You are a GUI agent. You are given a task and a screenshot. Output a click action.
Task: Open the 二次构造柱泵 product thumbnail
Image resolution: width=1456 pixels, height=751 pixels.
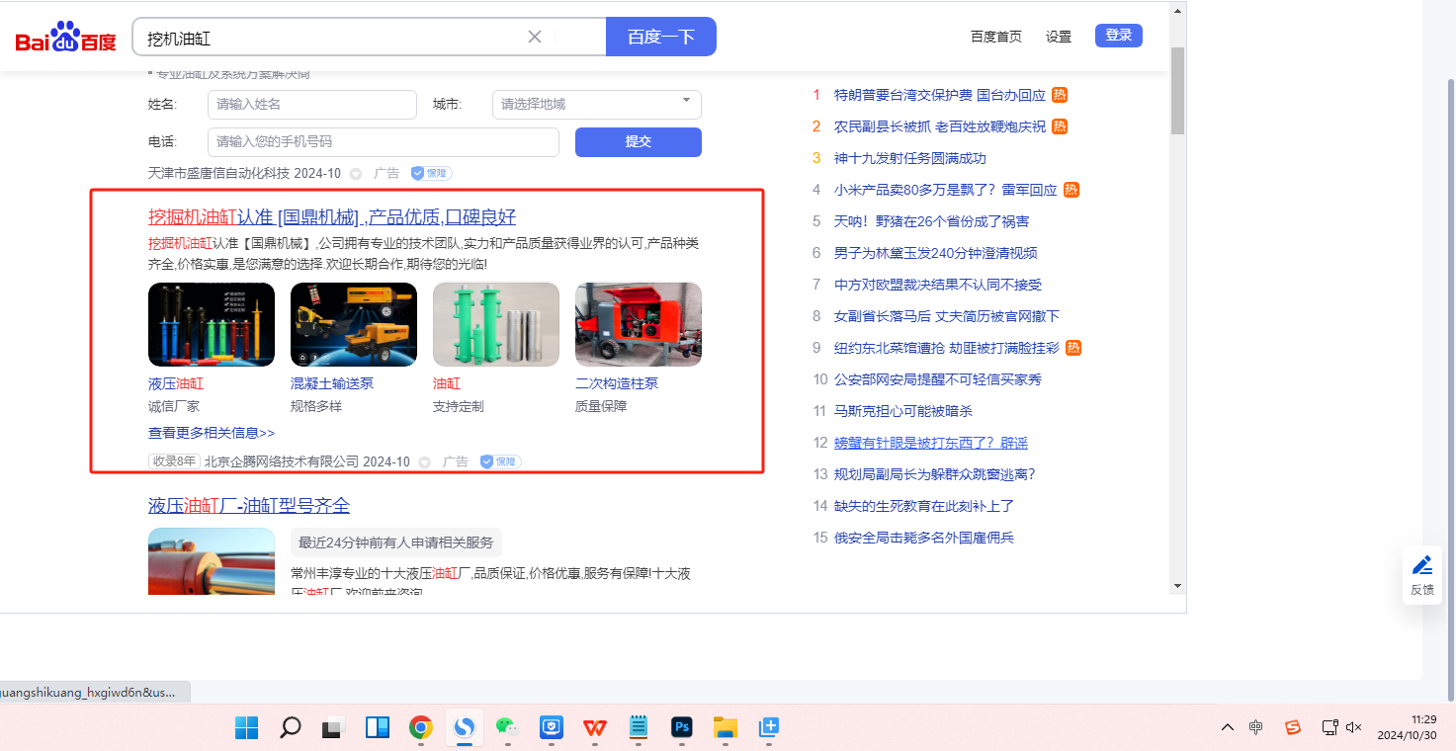[639, 325]
